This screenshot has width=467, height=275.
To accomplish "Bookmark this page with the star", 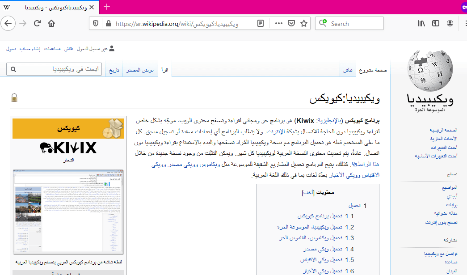I will 304,24.
